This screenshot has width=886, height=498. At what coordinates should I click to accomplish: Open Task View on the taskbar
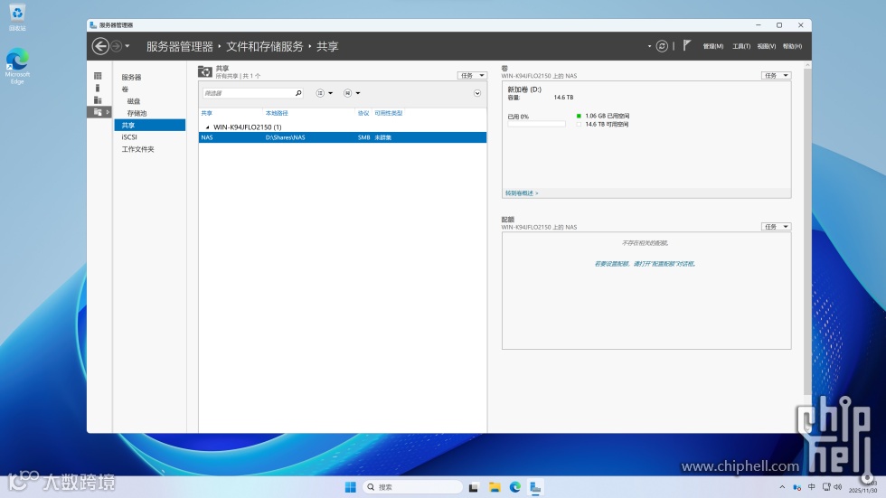474,487
